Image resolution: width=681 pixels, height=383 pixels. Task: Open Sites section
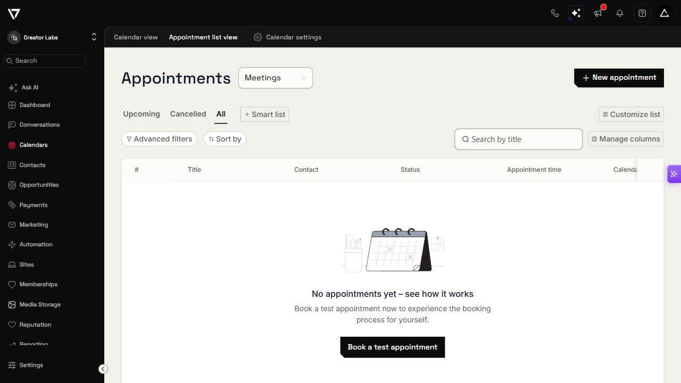click(21, 264)
